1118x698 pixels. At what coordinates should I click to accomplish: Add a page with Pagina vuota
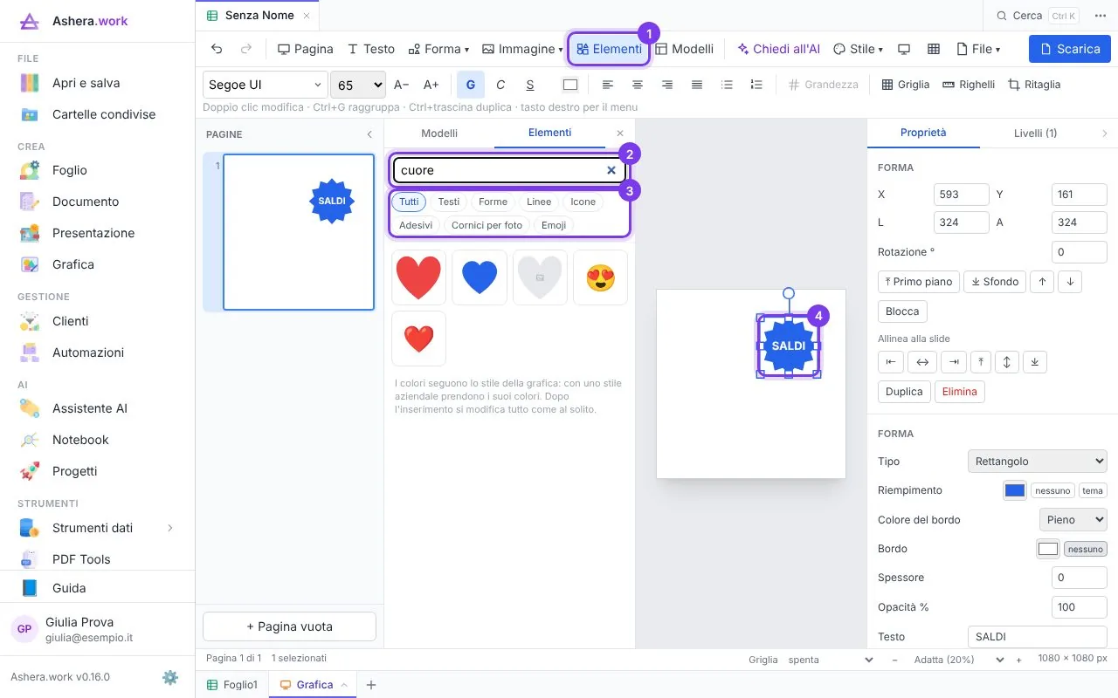[289, 626]
